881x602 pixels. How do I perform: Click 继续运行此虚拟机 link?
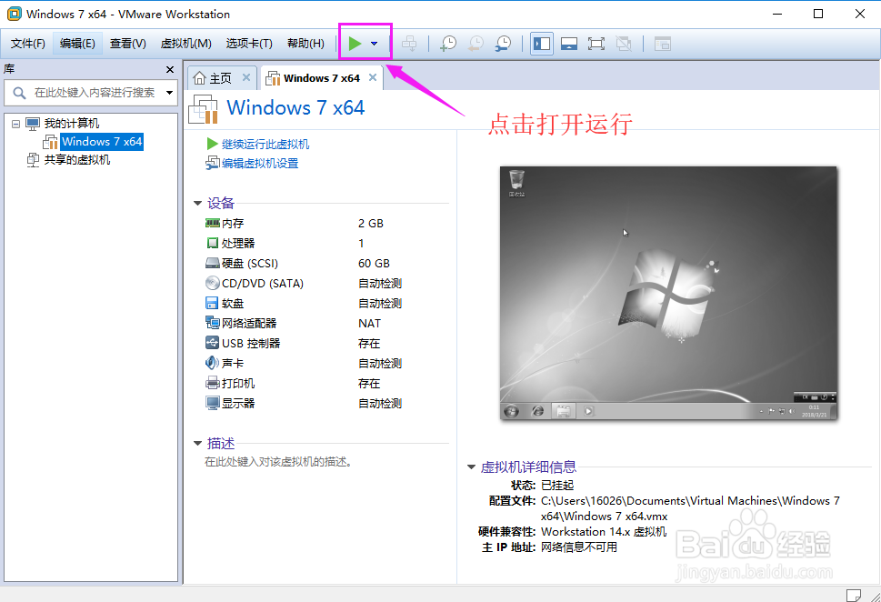[x=265, y=145]
